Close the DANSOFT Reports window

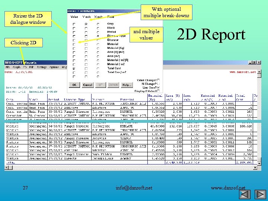tap(259, 63)
